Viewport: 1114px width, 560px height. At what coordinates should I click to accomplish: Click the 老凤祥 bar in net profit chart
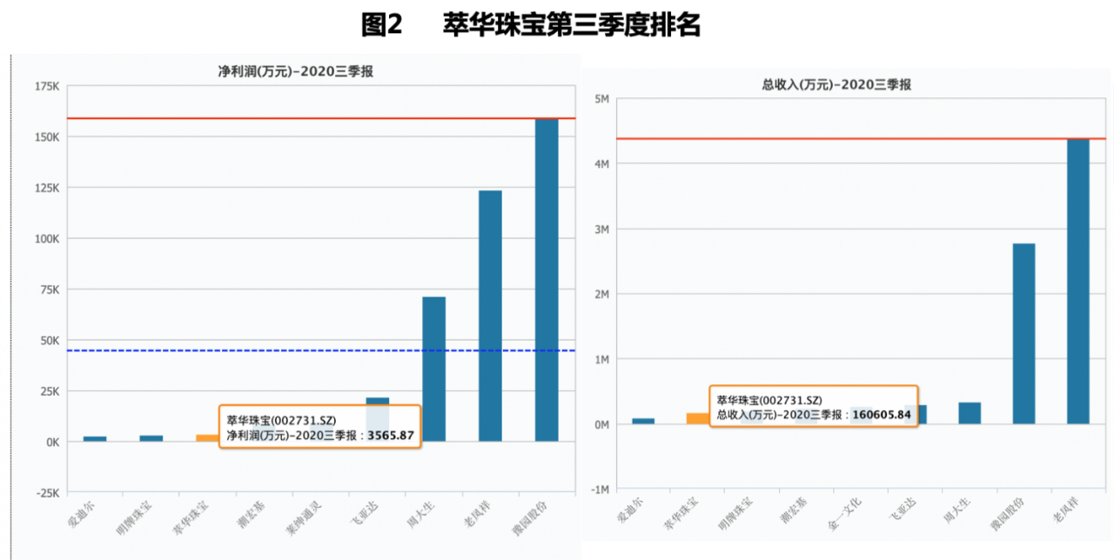tap(490, 316)
